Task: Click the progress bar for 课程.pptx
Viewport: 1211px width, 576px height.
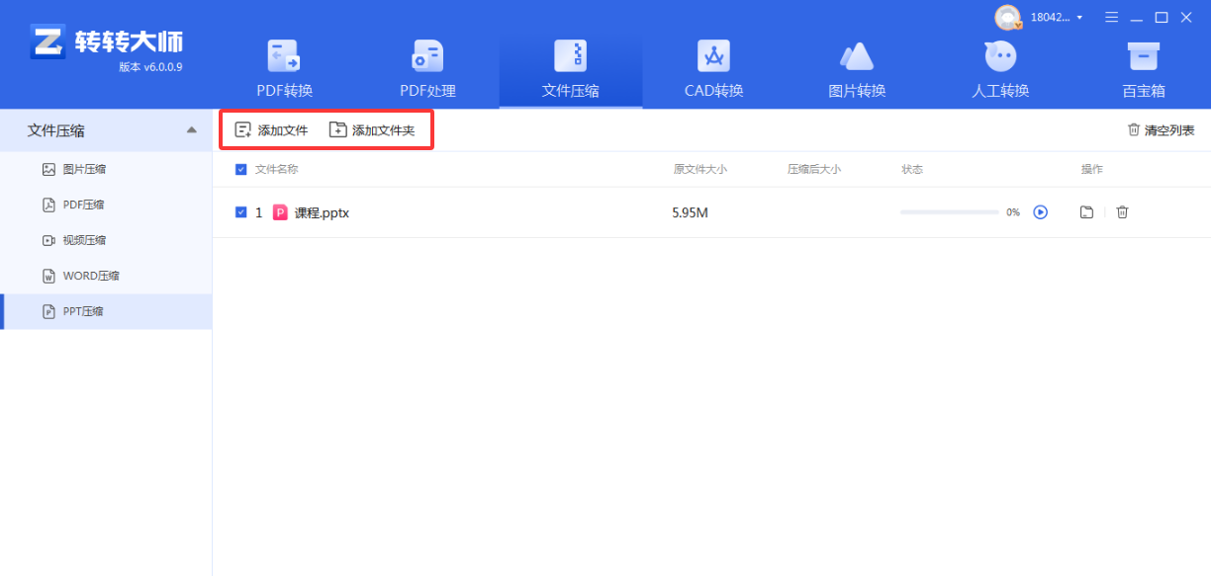Action: (x=949, y=212)
